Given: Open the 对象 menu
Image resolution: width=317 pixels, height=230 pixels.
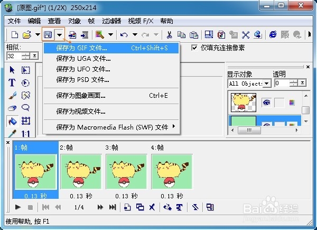Looking at the screenshot, I should click(74, 21).
